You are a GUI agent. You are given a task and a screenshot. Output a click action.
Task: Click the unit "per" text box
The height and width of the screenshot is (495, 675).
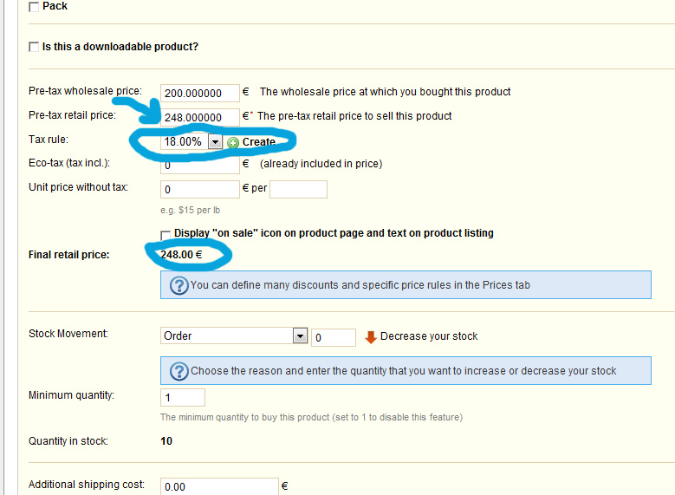[x=298, y=189]
